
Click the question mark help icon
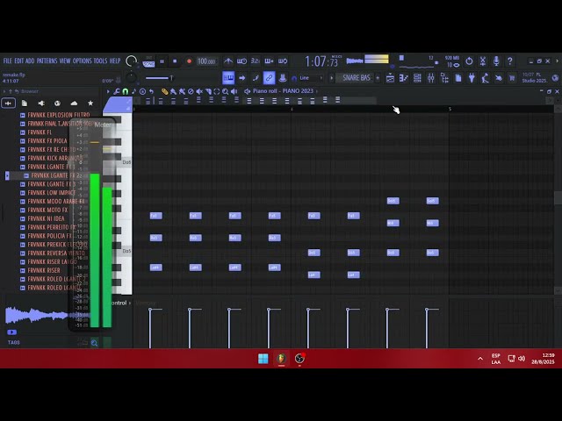click(x=510, y=61)
